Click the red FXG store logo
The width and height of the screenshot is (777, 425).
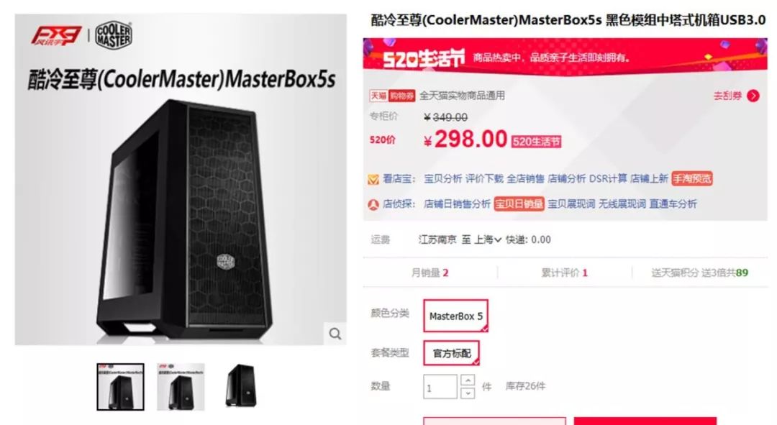tap(56, 36)
